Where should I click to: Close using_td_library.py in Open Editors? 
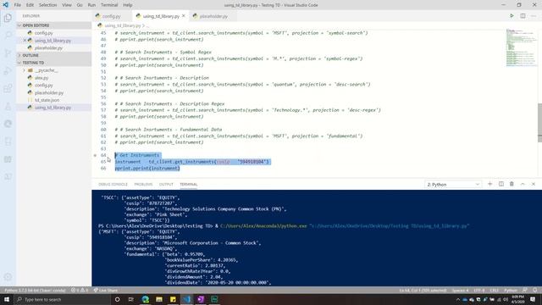[25, 41]
